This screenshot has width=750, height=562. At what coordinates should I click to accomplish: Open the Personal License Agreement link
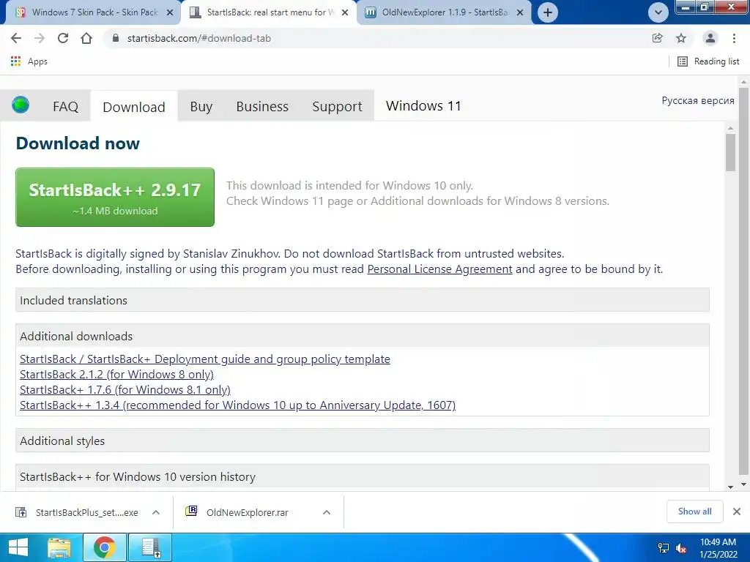pyautogui.click(x=439, y=269)
